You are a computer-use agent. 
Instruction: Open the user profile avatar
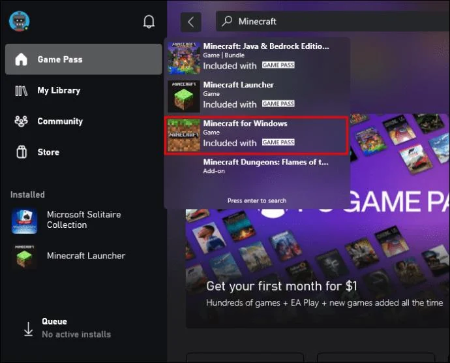19,22
